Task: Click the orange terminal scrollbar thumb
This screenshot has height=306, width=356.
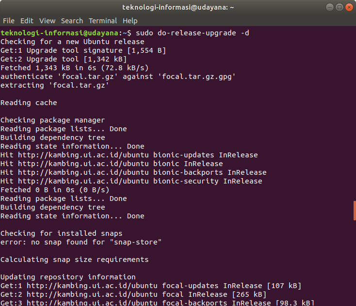Action: point(355,210)
